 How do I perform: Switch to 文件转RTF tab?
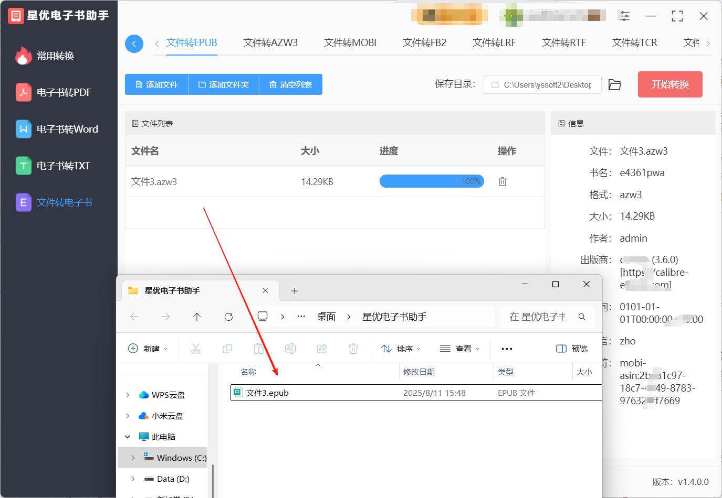[x=564, y=43]
